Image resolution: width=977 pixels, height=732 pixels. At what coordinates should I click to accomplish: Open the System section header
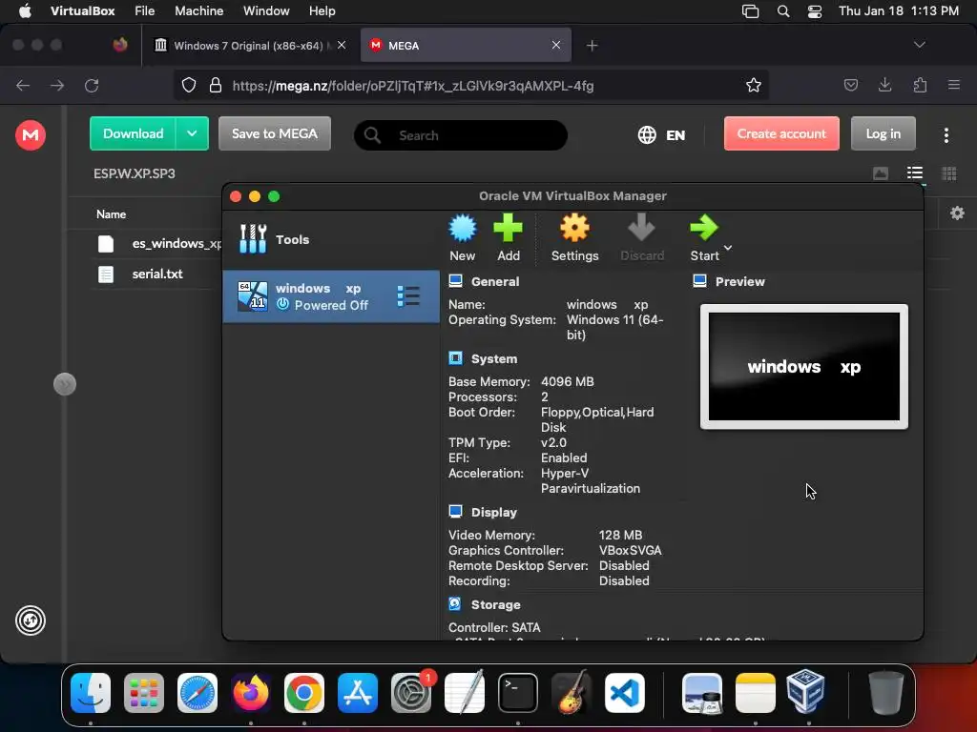[494, 358]
